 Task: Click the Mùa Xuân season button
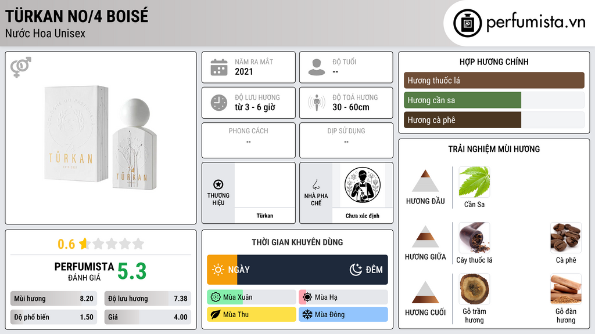pos(252,297)
